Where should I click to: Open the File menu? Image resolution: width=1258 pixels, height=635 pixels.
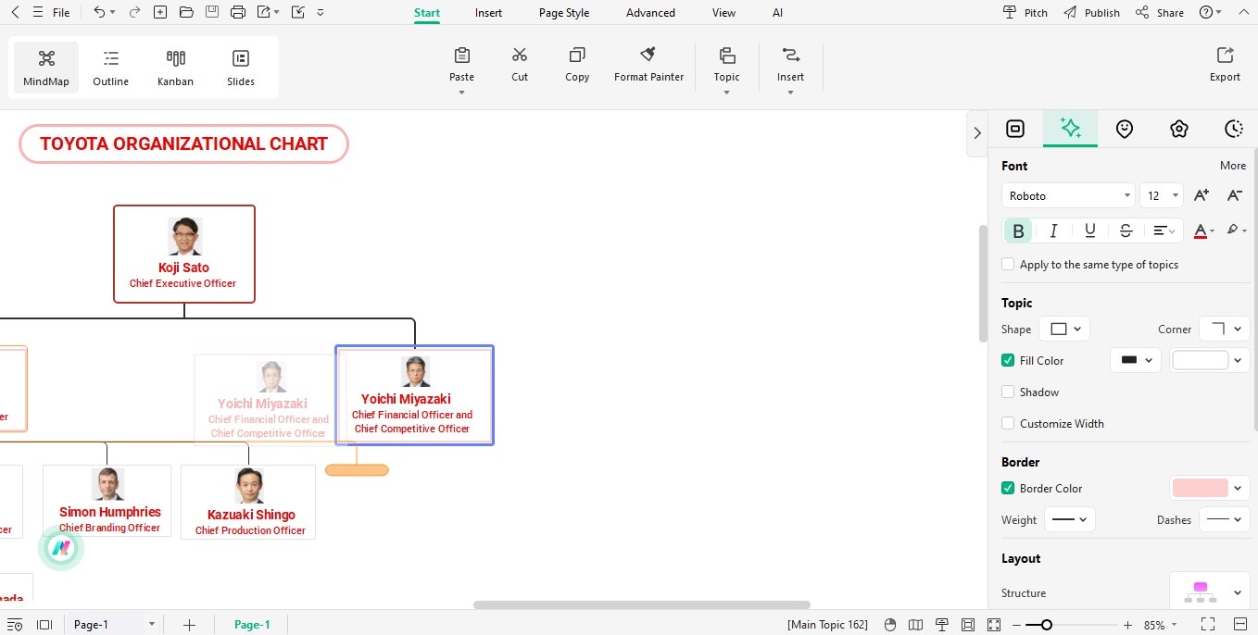click(61, 12)
